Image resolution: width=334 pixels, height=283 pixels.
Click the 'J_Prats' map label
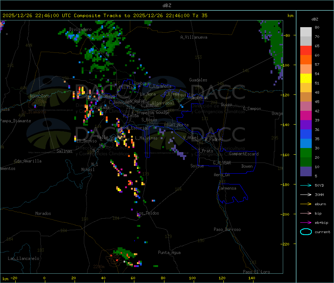click(x=206, y=151)
